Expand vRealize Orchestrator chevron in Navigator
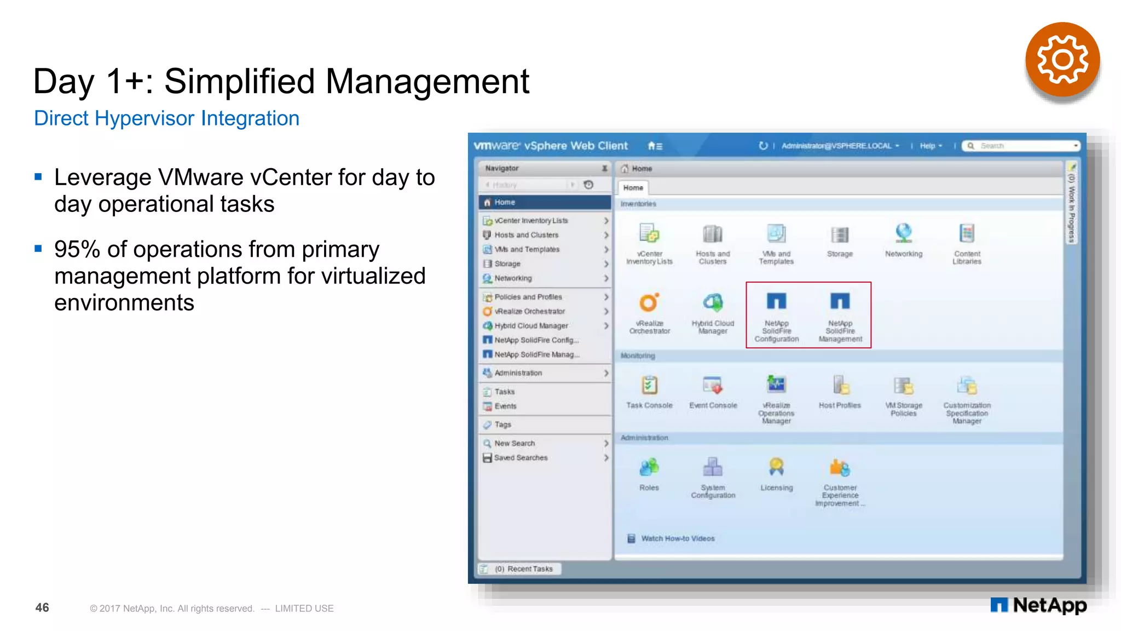This screenshot has width=1121, height=631. coord(606,311)
